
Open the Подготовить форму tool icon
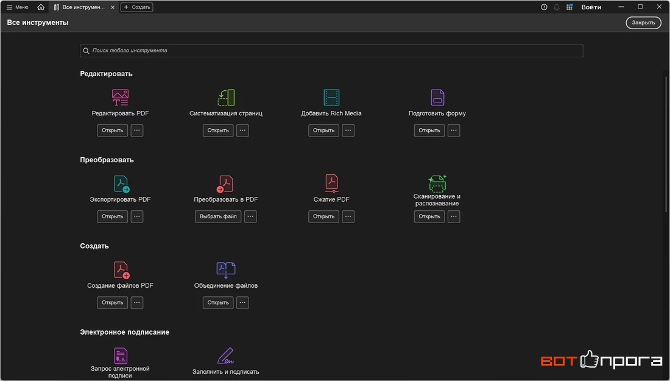click(x=437, y=98)
